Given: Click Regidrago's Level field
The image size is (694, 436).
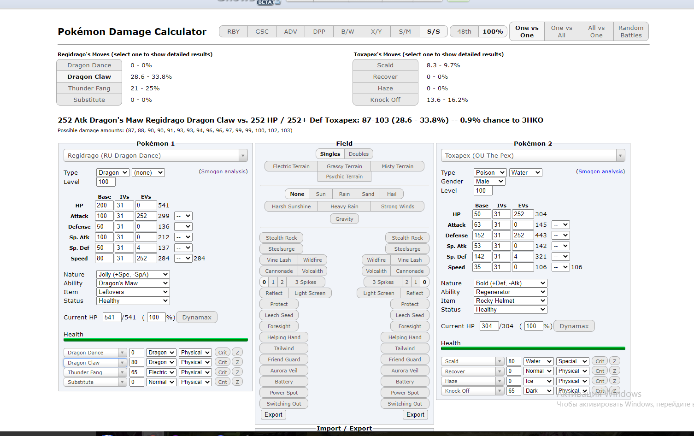Looking at the screenshot, I should point(106,182).
